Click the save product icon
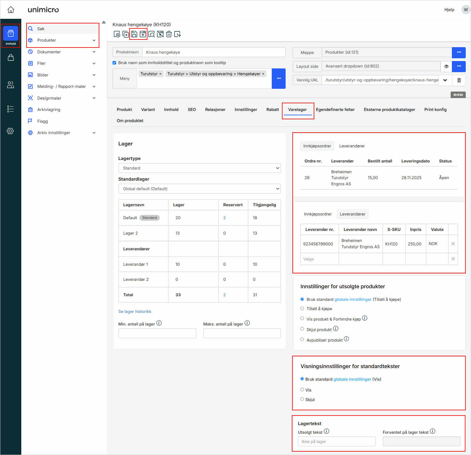 pyautogui.click(x=134, y=34)
